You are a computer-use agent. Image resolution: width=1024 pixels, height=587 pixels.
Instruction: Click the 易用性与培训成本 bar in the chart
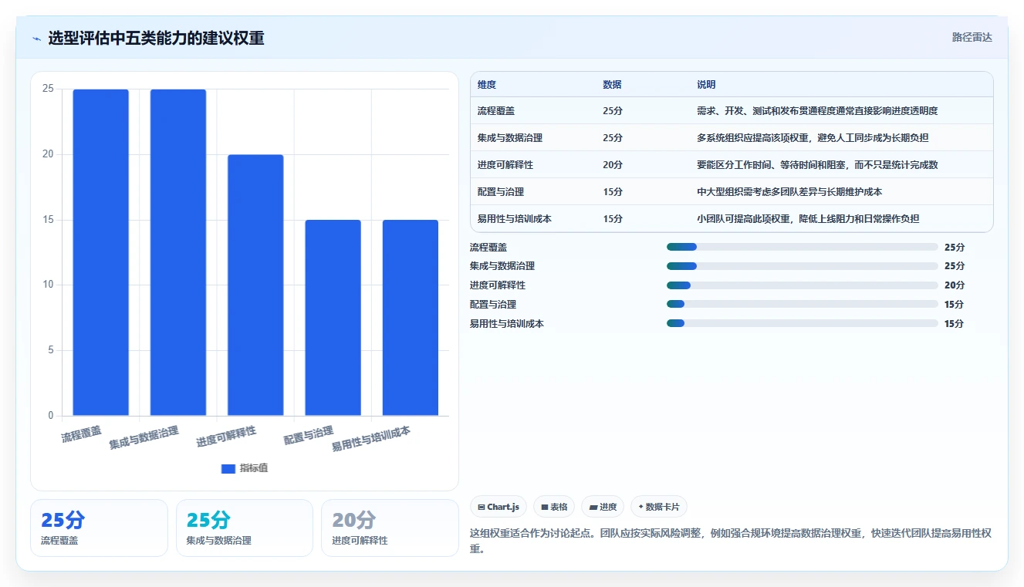(411, 318)
